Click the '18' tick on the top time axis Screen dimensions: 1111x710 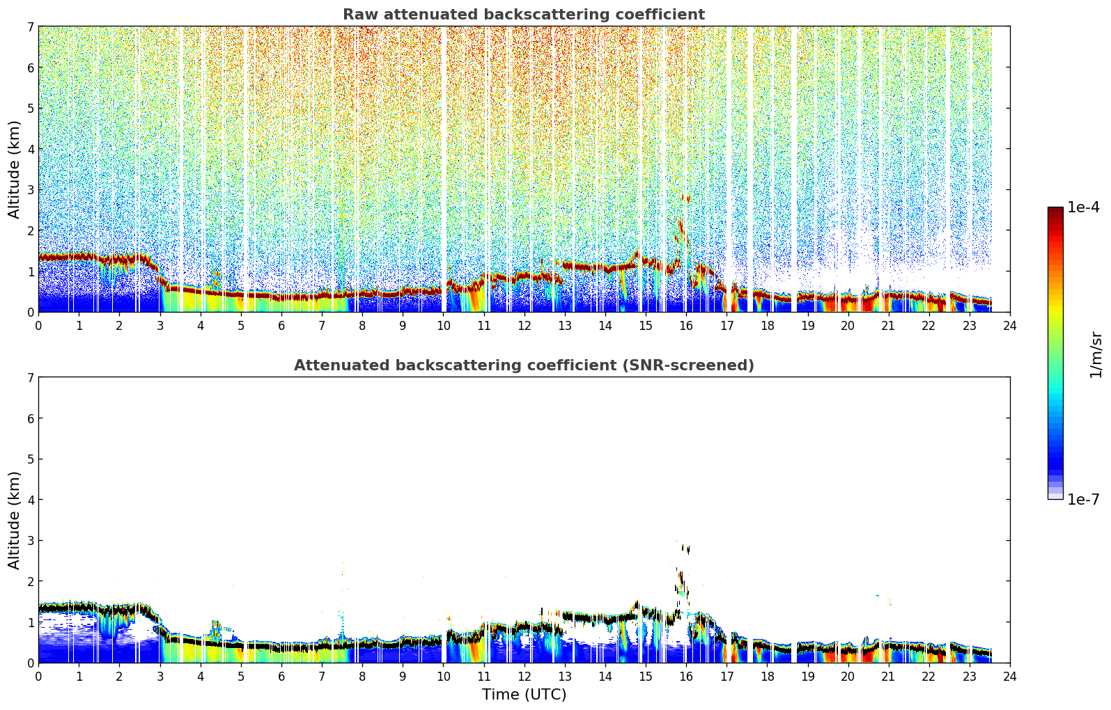tap(767, 325)
